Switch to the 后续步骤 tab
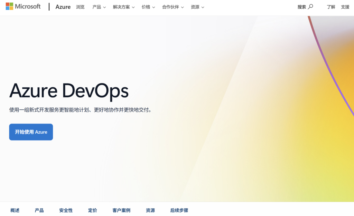The width and height of the screenshot is (354, 216). [179, 210]
